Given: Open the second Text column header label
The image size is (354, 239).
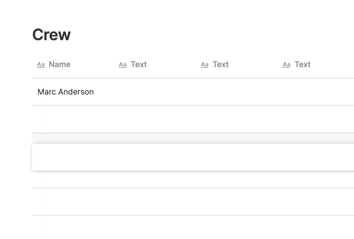Looking at the screenshot, I should coord(221,64).
